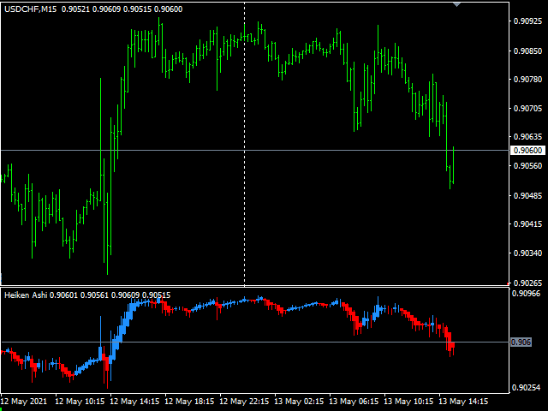Click the current price label 0.90600
Viewport: 548px width, 411px height.
coord(527,151)
